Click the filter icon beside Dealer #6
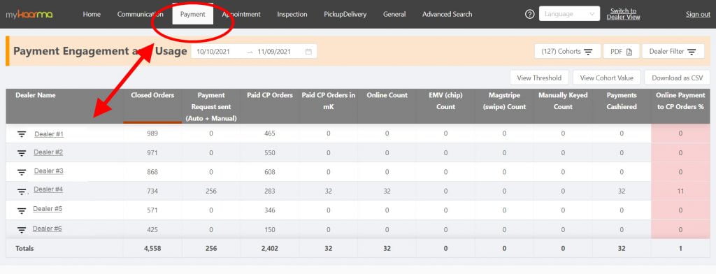 tap(22, 230)
